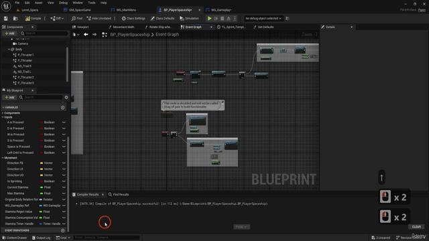Screen dimensions: 429x241
Task: Click graph icon before BP_PlayerSpaceship breadcrumb
Action: pos(105,34)
